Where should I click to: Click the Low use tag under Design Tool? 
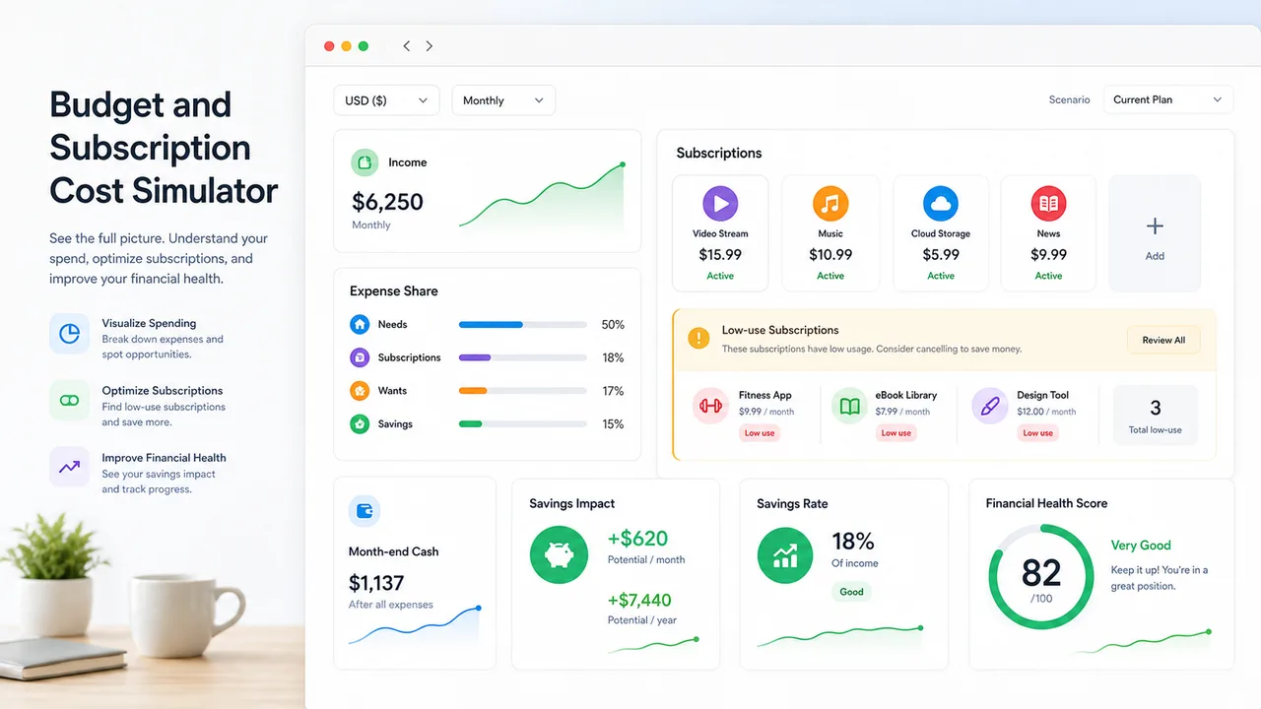pyautogui.click(x=1038, y=433)
